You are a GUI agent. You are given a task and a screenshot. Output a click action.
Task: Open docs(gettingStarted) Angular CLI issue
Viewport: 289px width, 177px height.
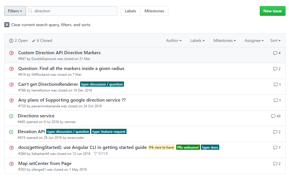coord(82,147)
